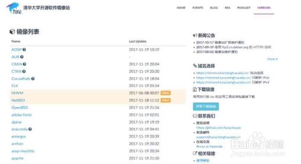
Task: Open the RSS navigation item
Action: click(x=227, y=8)
